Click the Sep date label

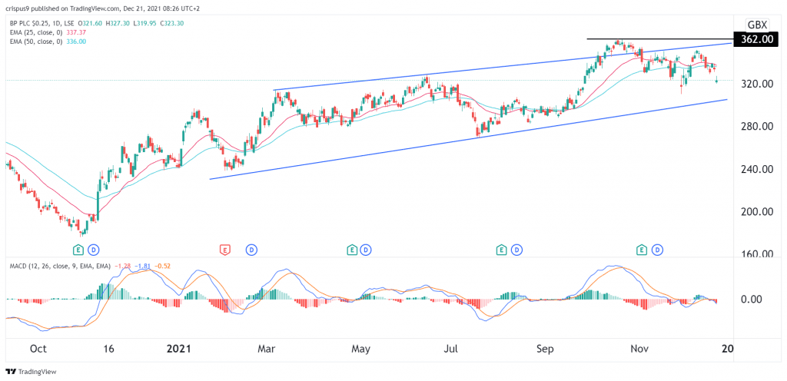pyautogui.click(x=546, y=349)
